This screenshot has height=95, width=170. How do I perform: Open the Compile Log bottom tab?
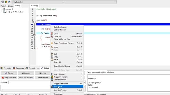click(32, 68)
